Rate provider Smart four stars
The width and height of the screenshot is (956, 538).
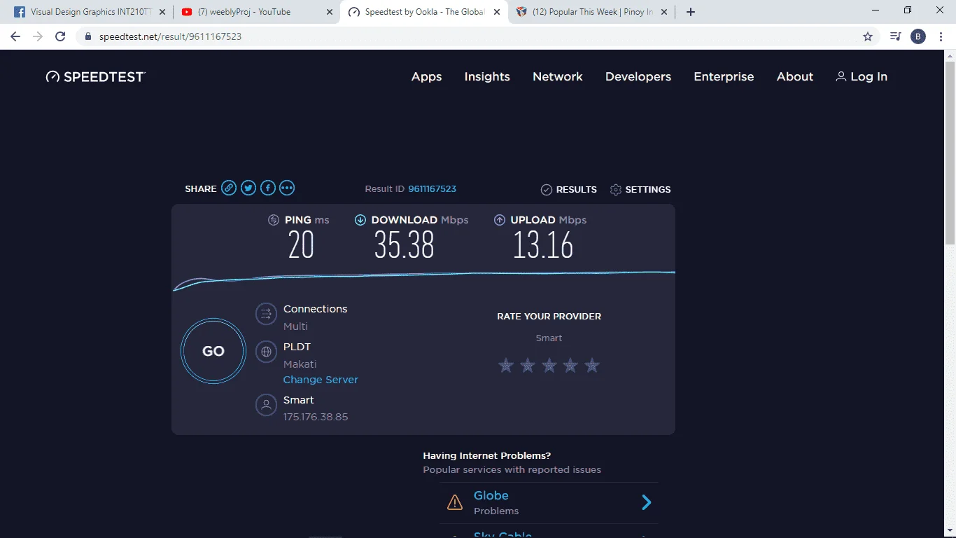point(570,365)
